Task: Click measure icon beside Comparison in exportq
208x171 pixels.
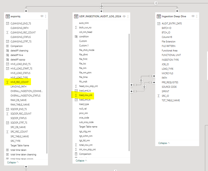Action: pos(8,46)
